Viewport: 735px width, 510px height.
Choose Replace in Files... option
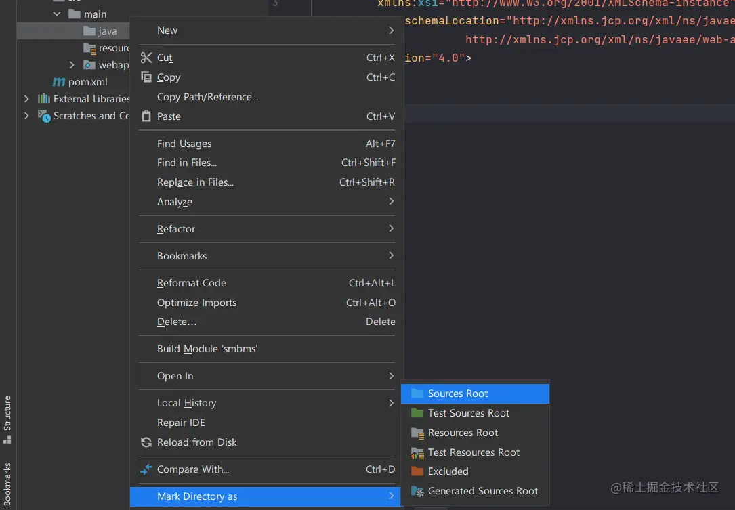(x=267, y=182)
